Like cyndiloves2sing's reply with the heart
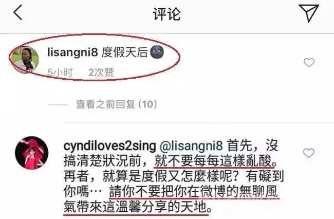This screenshot has height=219, width=334. pyautogui.click(x=309, y=153)
